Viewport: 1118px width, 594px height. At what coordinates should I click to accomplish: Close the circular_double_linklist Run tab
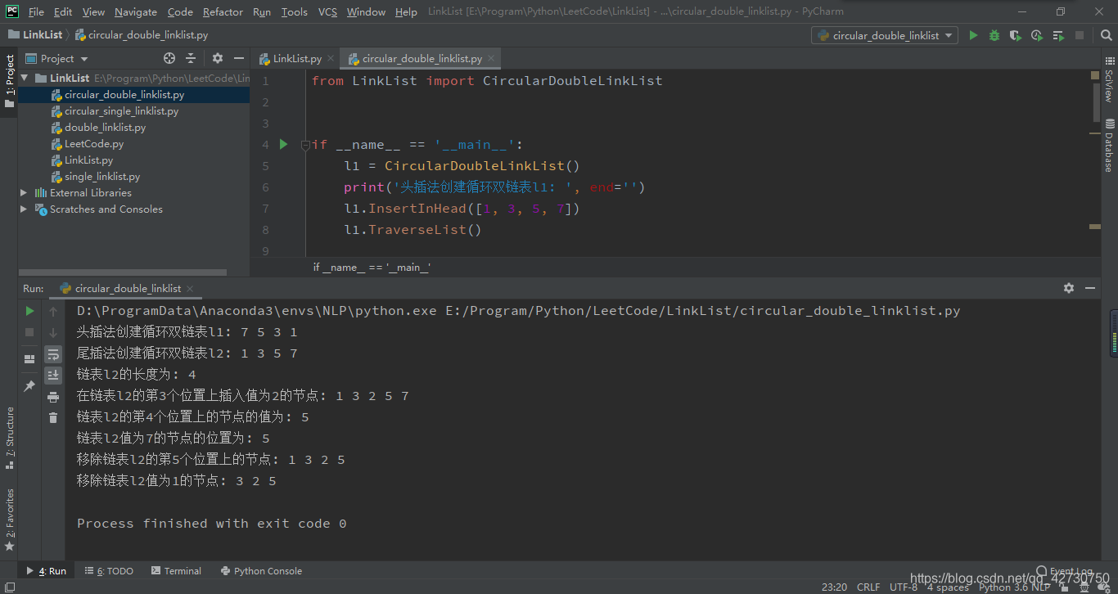click(x=190, y=288)
